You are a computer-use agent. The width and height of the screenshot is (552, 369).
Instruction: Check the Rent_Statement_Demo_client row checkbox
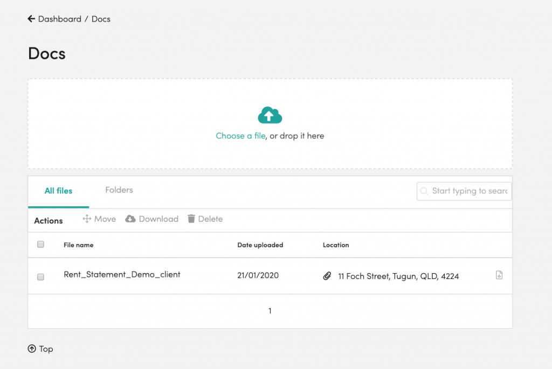point(40,276)
